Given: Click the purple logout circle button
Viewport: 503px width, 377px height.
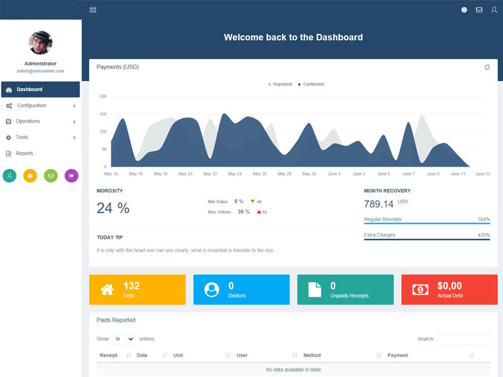Looking at the screenshot, I should click(72, 176).
